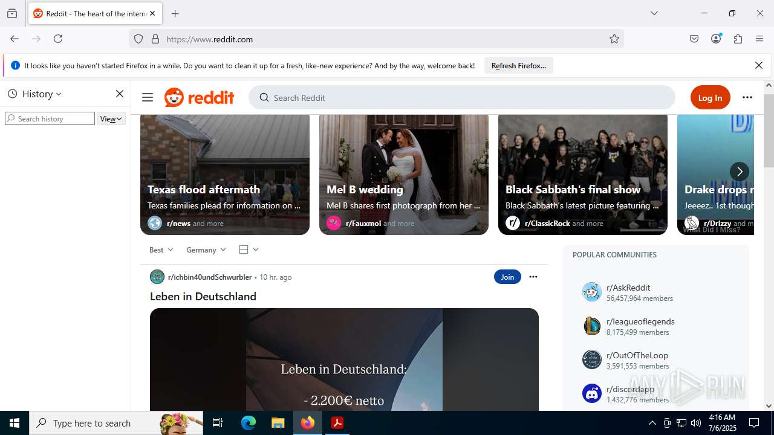Open the r/news community link
The width and height of the screenshot is (774, 435).
tap(178, 223)
